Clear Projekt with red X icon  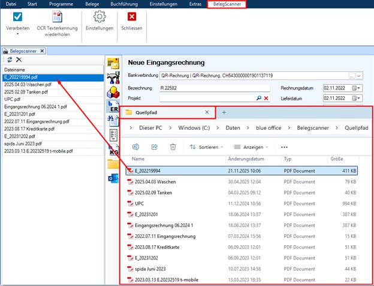pyautogui.click(x=266, y=98)
